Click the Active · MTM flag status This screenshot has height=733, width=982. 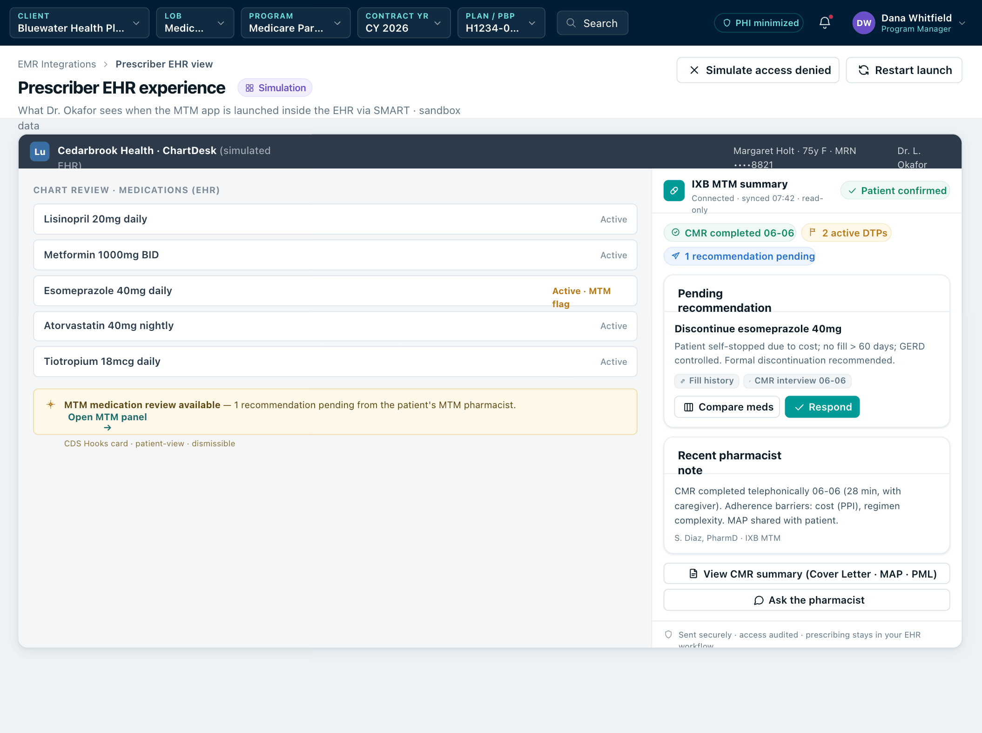tap(581, 297)
